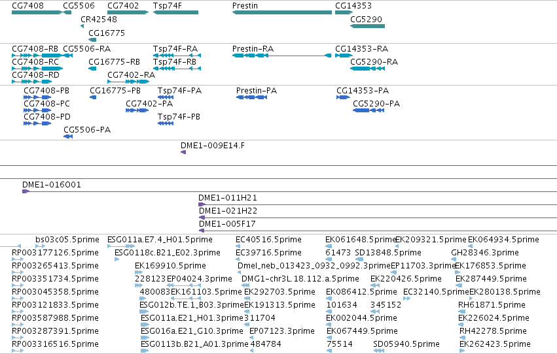Image resolution: width=557 pixels, height=354 pixels.
Task: Select transcript CG7408-RC
Action: point(35,62)
